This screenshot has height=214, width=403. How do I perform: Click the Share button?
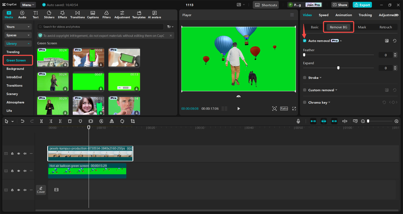(340, 5)
